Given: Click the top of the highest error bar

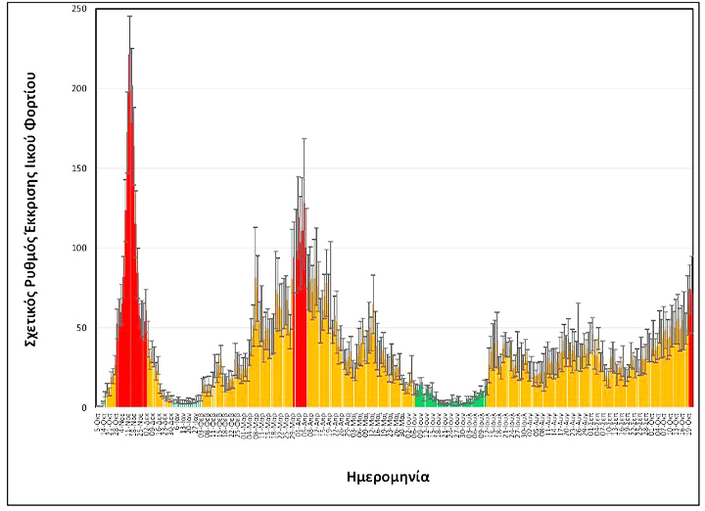Looking at the screenshot, I should click(x=129, y=17).
